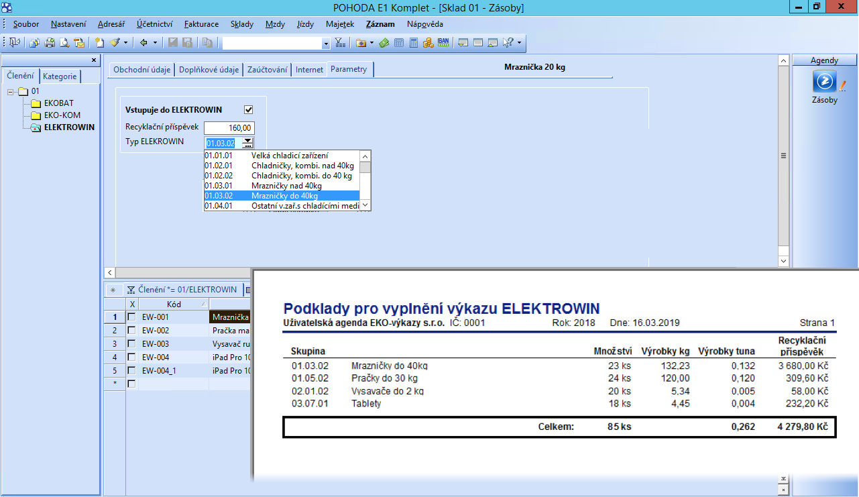859x497 pixels.
Task: Check the X box for row EW-002
Action: (x=132, y=331)
